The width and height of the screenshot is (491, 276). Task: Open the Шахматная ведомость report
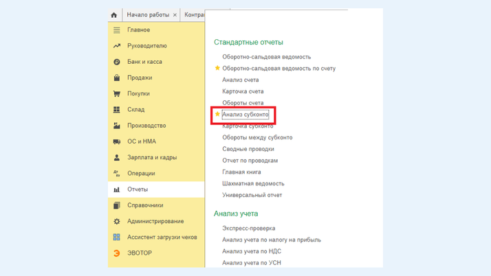[253, 183]
